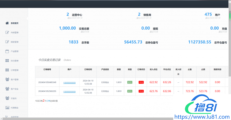Open user link for order 2024041052565255

69,92
